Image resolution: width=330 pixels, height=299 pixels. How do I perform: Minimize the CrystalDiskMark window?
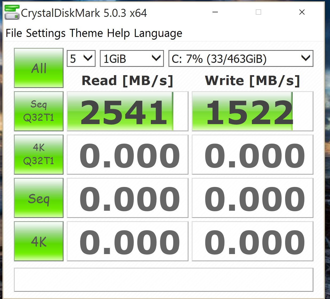[215, 12]
